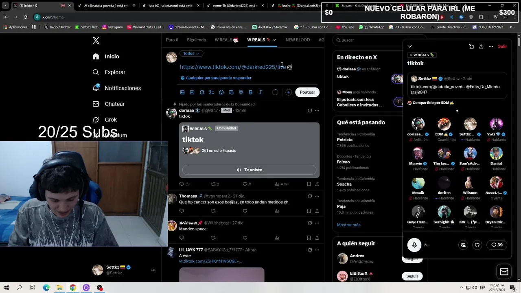Open more options on Thomass's post
Viewport: 521px width, 293px height.
click(x=317, y=196)
